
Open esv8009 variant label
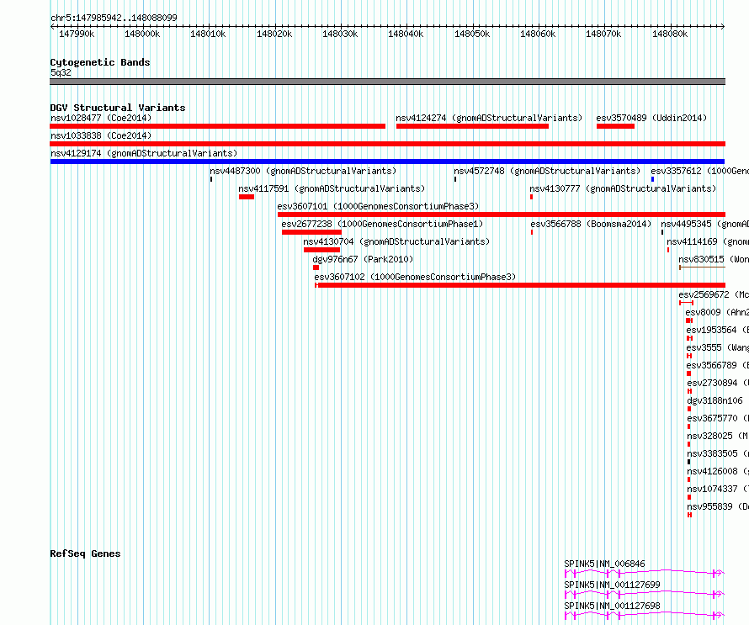[717, 312]
